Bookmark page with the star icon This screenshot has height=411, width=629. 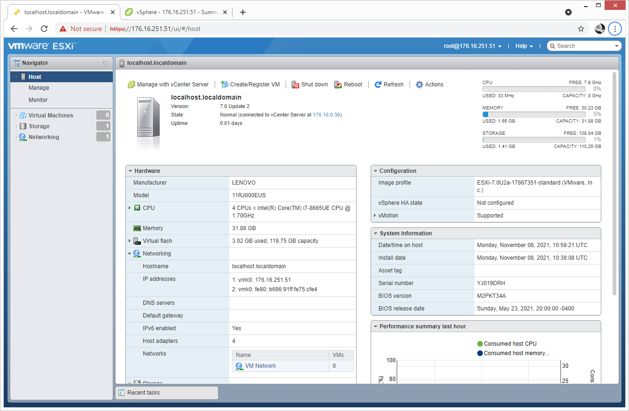(581, 29)
